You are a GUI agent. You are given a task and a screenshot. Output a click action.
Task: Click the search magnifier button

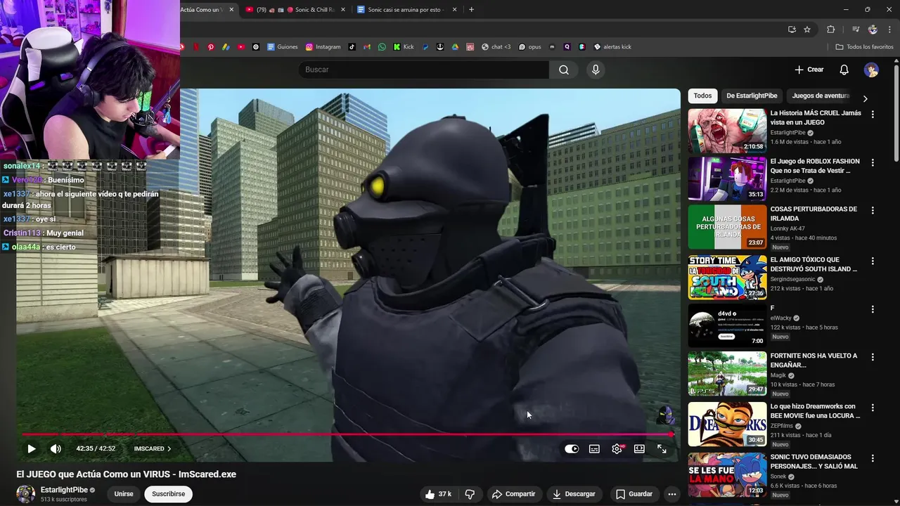564,70
